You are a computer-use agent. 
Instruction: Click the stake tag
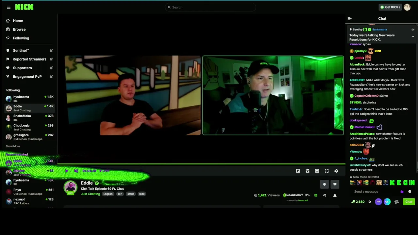pos(131,194)
